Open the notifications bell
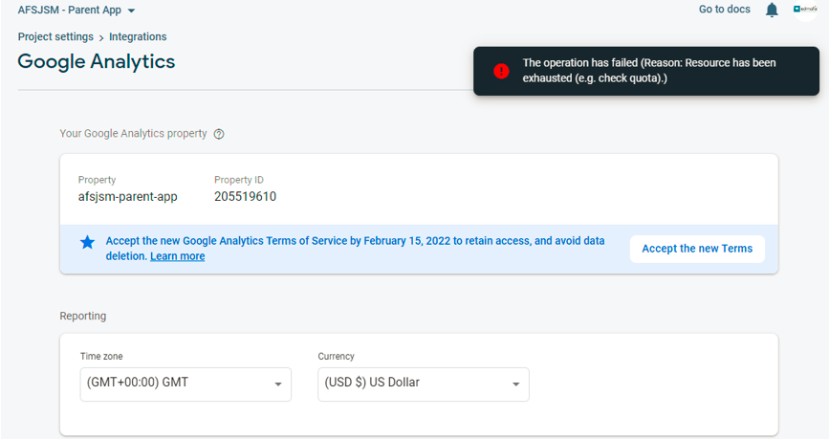The height and width of the screenshot is (439, 829). click(772, 10)
